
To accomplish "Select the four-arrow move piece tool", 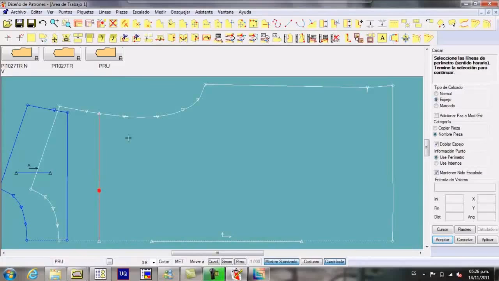I will pyautogui.click(x=55, y=38).
